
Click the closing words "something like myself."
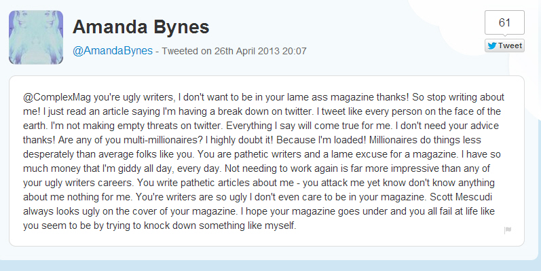(247, 225)
